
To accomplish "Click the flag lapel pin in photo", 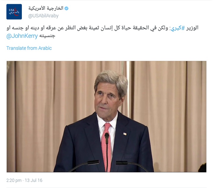I will [x=125, y=134].
